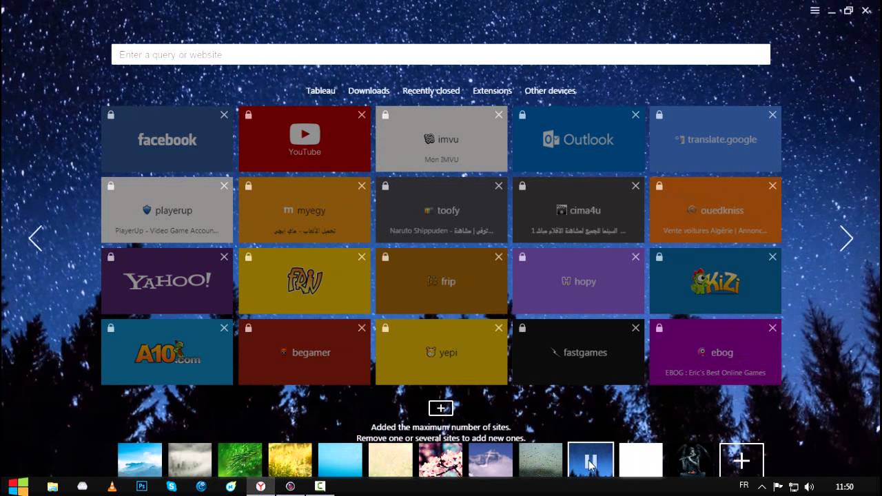The width and height of the screenshot is (882, 496).
Task: Select the green grass background thumbnail
Action: click(x=240, y=459)
